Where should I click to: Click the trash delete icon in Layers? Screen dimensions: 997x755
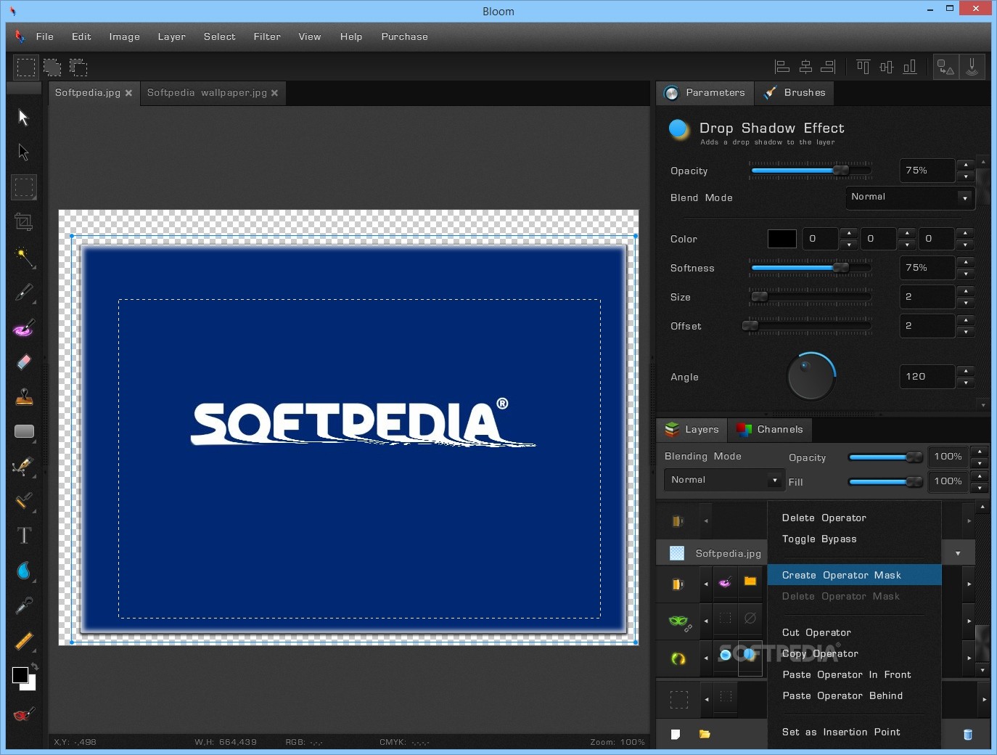pos(967,734)
